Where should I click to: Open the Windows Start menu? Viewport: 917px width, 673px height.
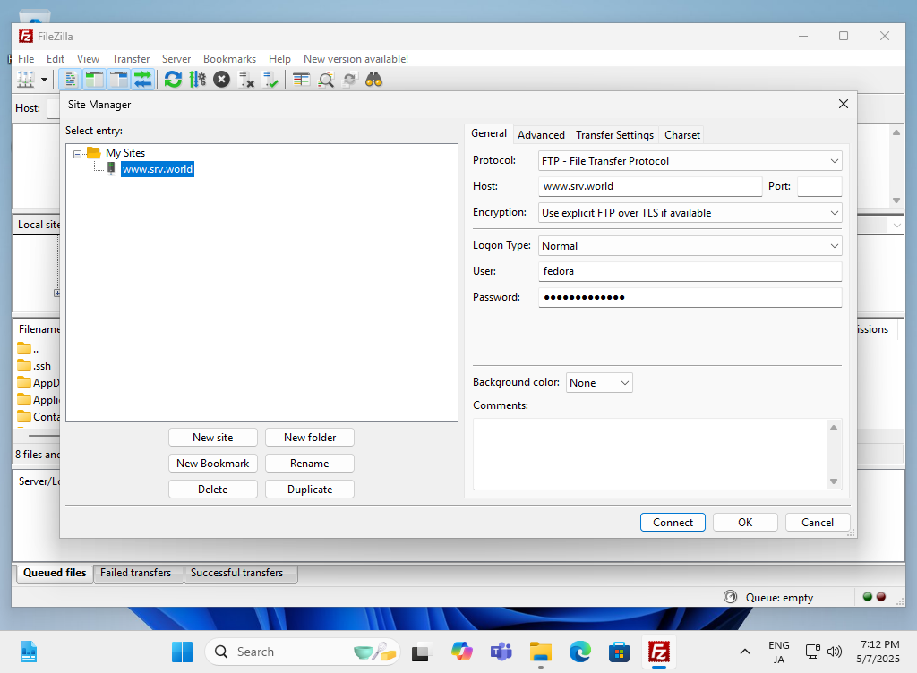click(x=183, y=652)
